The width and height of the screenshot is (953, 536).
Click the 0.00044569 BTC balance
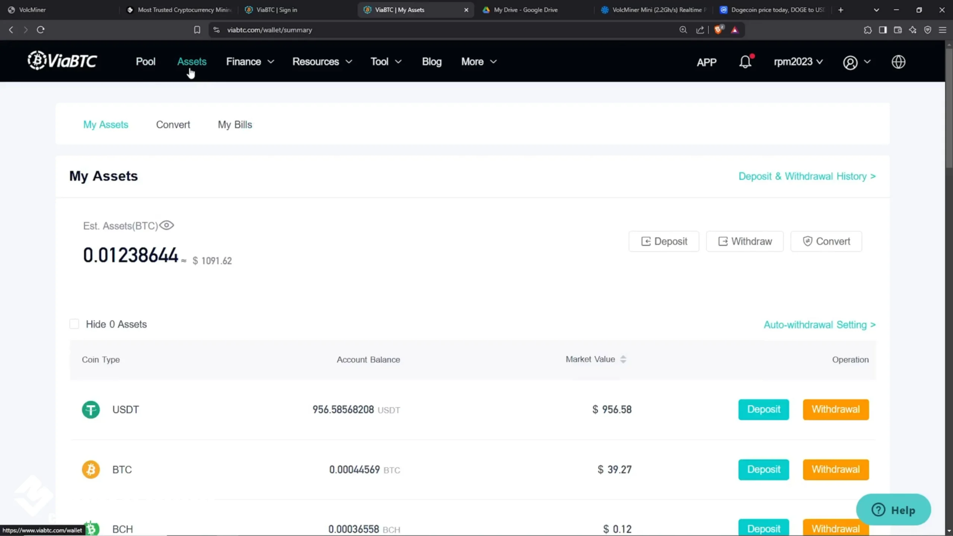coord(364,469)
